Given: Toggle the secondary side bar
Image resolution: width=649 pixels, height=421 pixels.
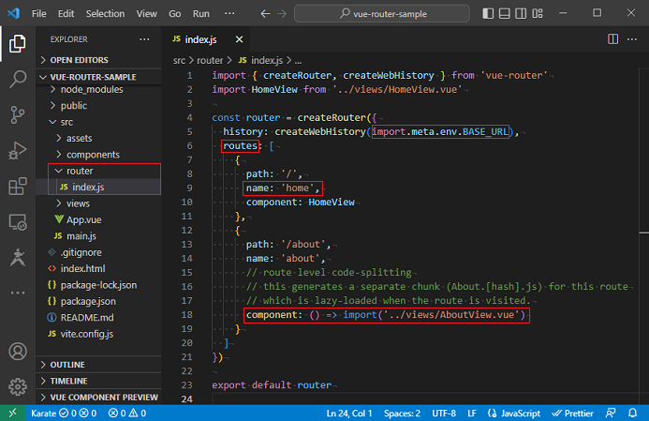Looking at the screenshot, I should 521,14.
